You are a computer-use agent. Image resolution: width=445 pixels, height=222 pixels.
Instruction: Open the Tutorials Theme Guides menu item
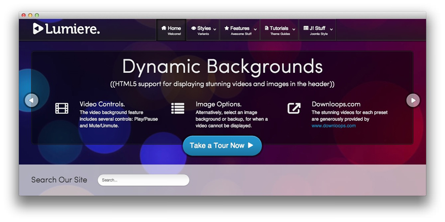279,30
